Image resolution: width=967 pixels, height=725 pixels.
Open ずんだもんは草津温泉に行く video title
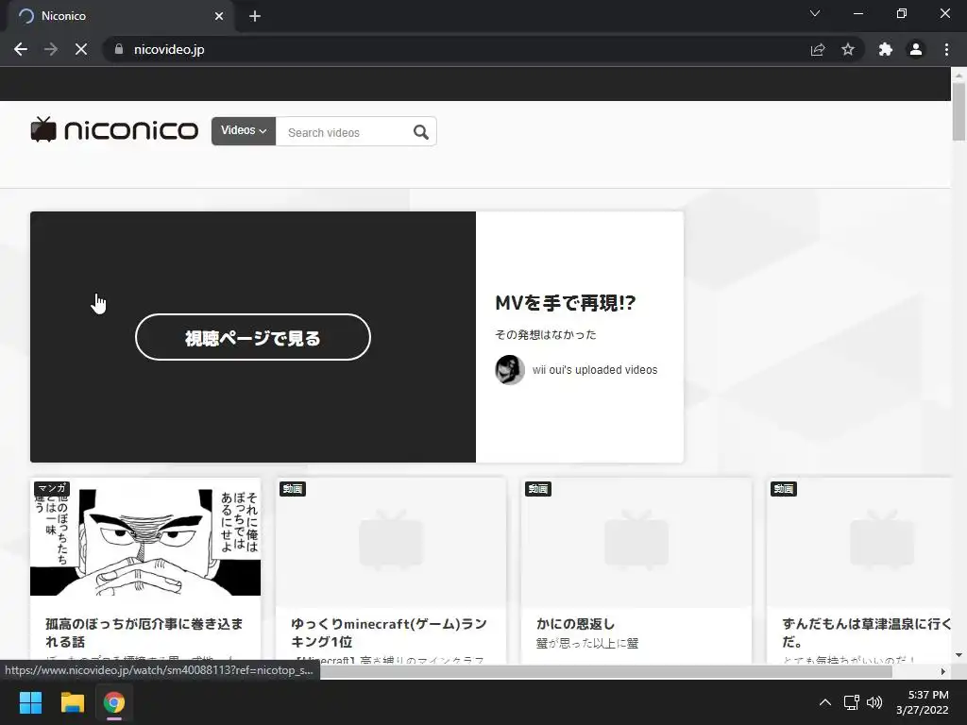(x=867, y=632)
